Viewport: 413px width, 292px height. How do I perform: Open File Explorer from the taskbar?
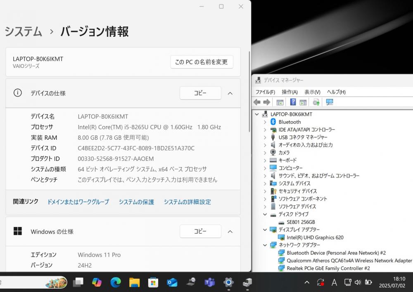pyautogui.click(x=134, y=282)
